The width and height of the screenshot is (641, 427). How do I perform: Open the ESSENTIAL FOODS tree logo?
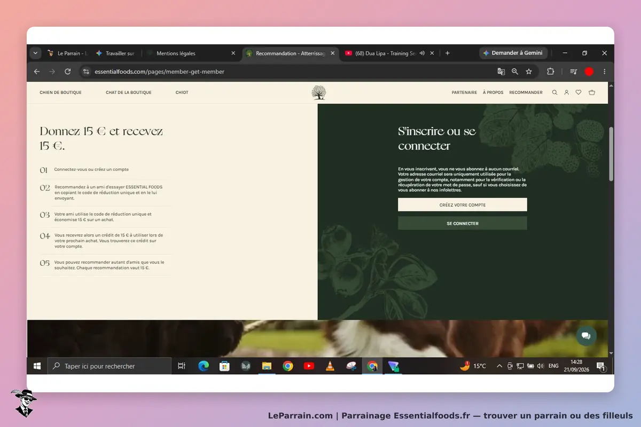318,92
